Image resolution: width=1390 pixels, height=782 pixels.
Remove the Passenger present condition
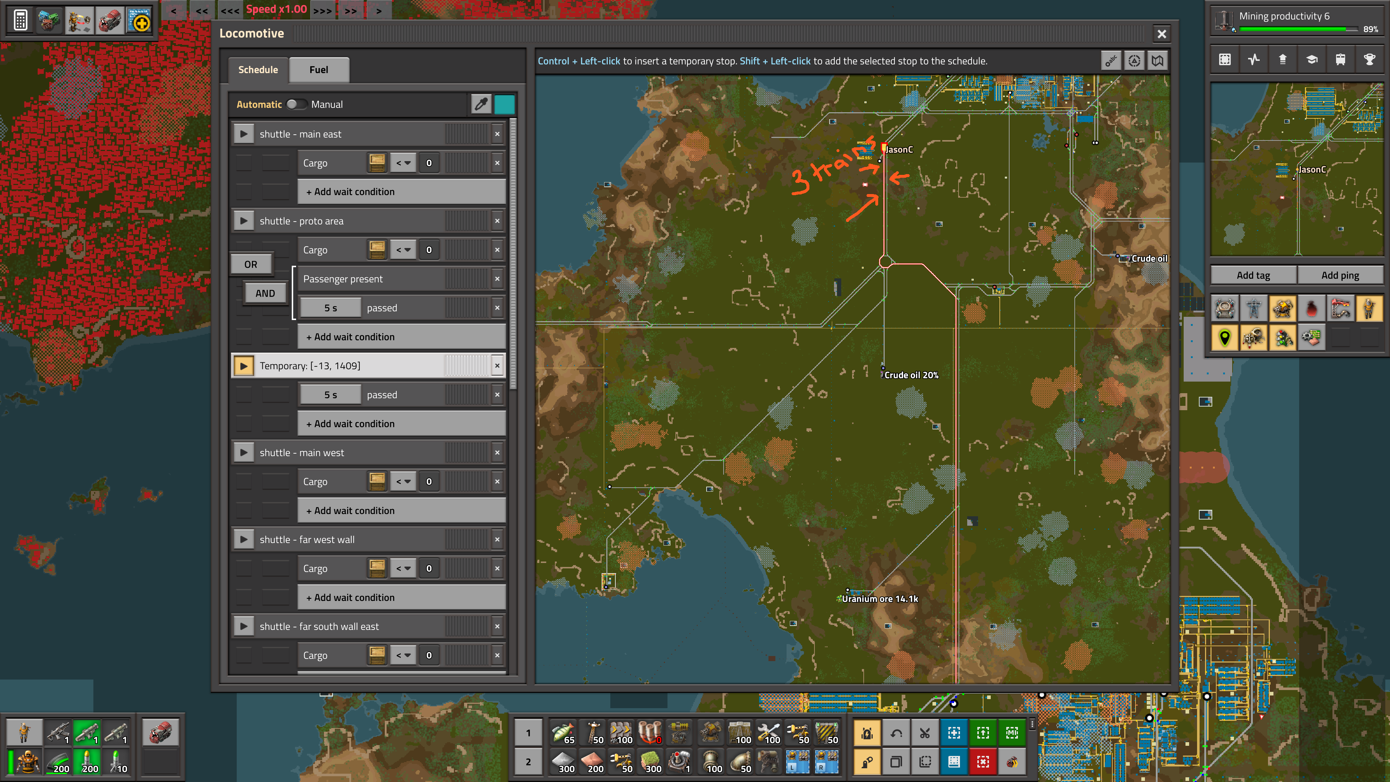coord(497,278)
